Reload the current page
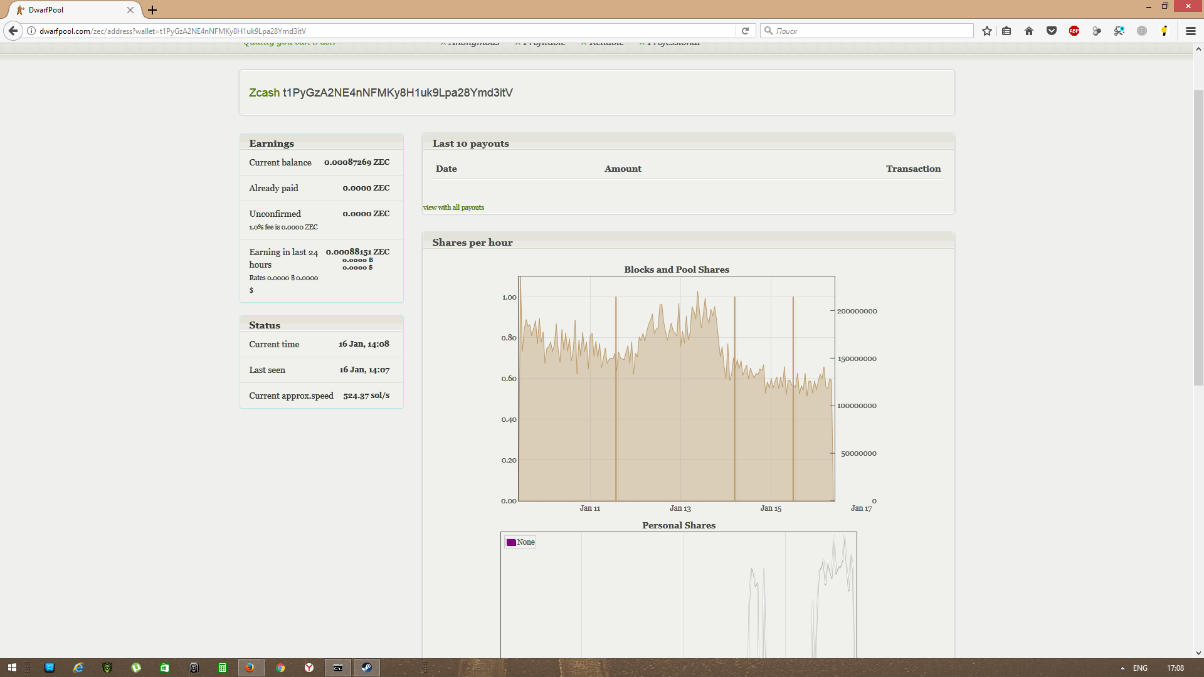1204x677 pixels. click(745, 31)
